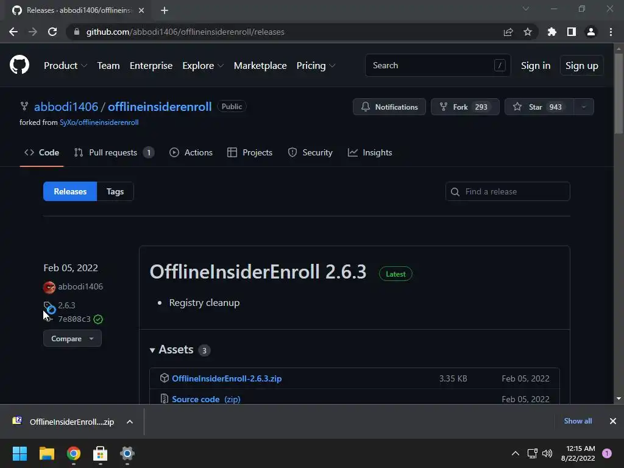
Task: Switch to the Security tab
Action: 310,152
